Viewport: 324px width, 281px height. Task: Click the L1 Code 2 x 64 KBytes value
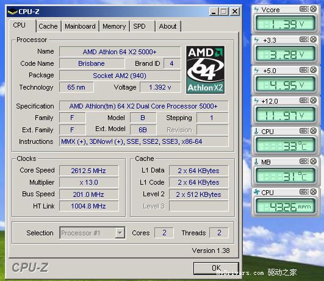coord(198,182)
